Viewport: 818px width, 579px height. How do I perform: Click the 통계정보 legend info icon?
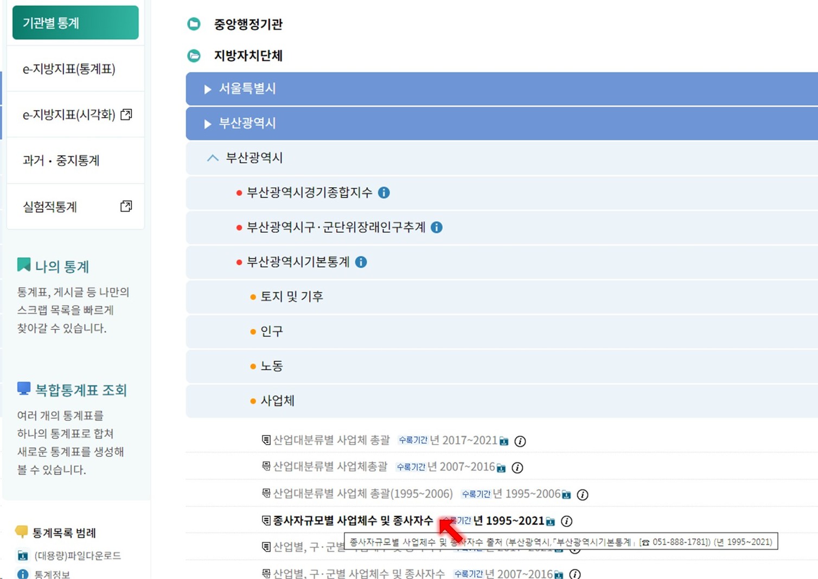[x=23, y=574]
